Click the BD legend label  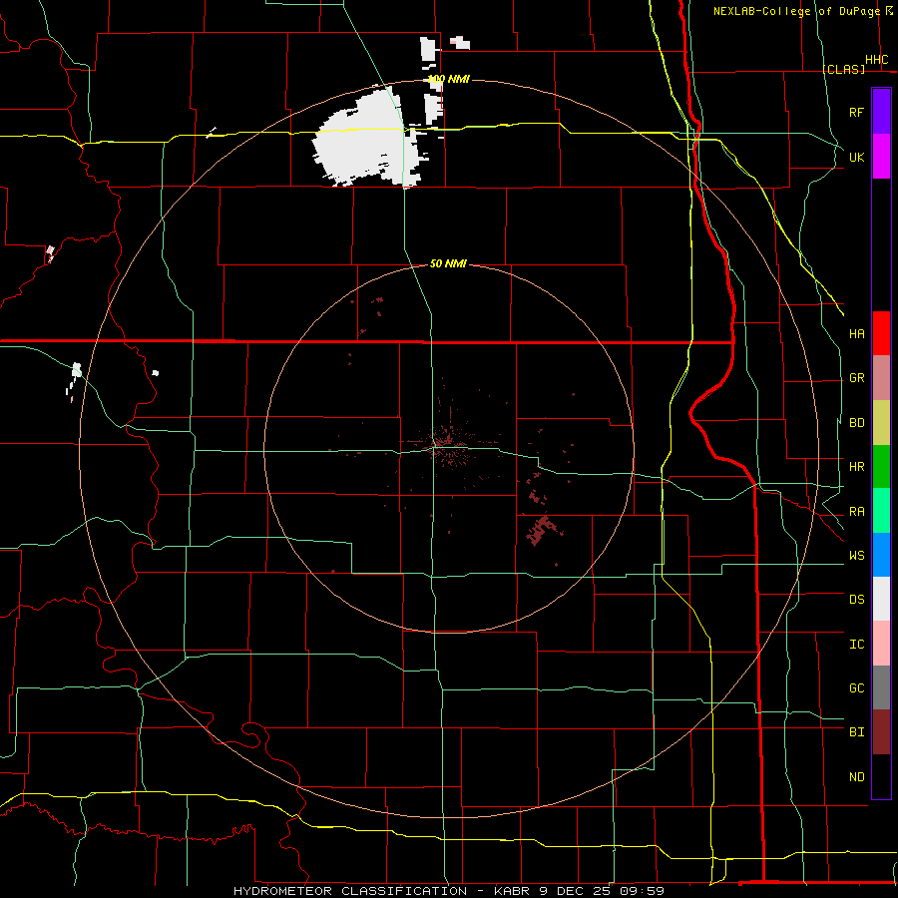(x=856, y=423)
